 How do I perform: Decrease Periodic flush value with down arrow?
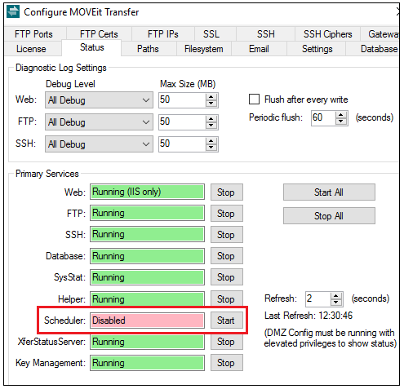point(341,122)
